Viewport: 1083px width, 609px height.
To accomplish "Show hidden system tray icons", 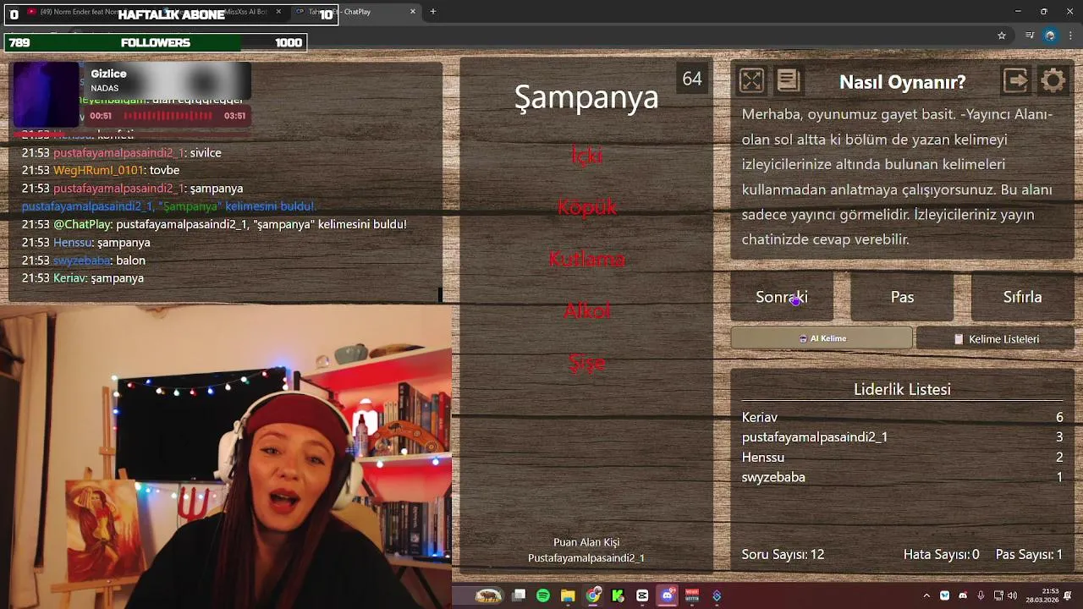I will (x=926, y=595).
